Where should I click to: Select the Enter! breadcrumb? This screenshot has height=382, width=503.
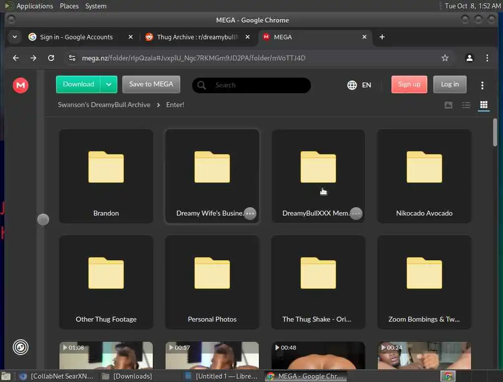(x=175, y=105)
